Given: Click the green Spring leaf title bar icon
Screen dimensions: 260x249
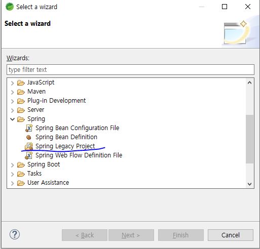Looking at the screenshot, I should (10, 7).
